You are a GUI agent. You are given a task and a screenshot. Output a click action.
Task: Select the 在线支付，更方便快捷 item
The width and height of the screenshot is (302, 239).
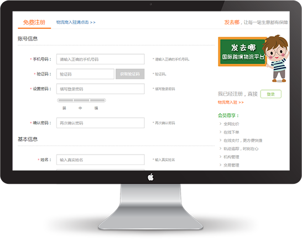click(x=243, y=140)
